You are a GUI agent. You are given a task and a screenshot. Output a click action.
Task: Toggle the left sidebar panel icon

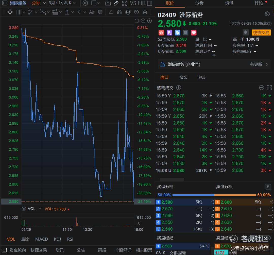pyautogui.click(x=5, y=3)
